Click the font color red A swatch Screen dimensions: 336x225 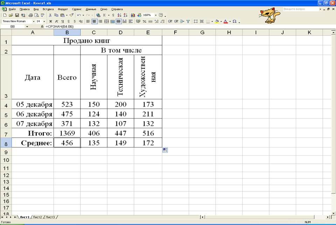tap(225, 21)
